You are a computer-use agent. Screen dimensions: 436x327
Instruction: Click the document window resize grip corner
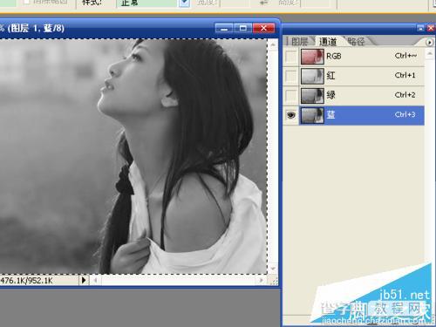(x=274, y=281)
